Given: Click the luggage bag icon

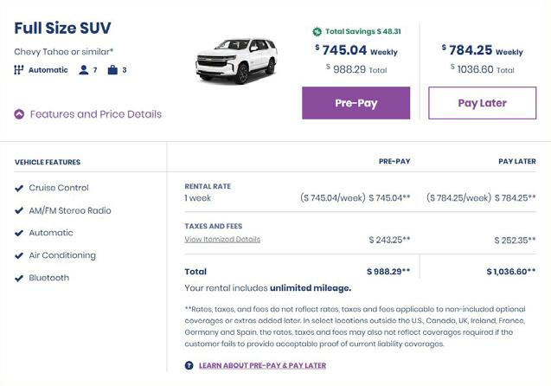Looking at the screenshot, I should point(112,70).
